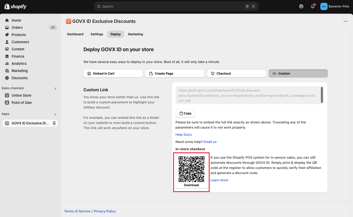Screen dimensions: 353x217
Task: Open Products in sidebar
Action: click(x=19, y=35)
